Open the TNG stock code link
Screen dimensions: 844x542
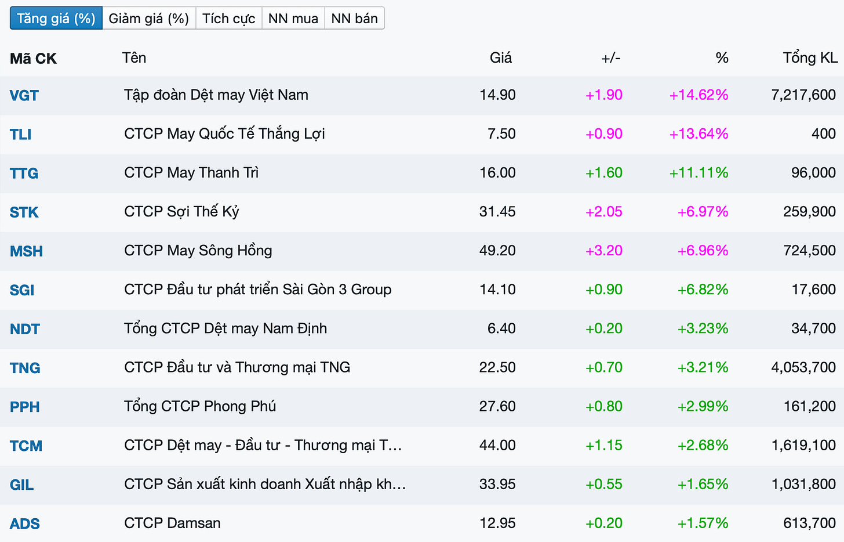(26, 368)
